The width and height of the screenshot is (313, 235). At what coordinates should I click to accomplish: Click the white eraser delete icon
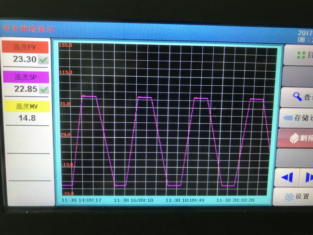pos(294,138)
